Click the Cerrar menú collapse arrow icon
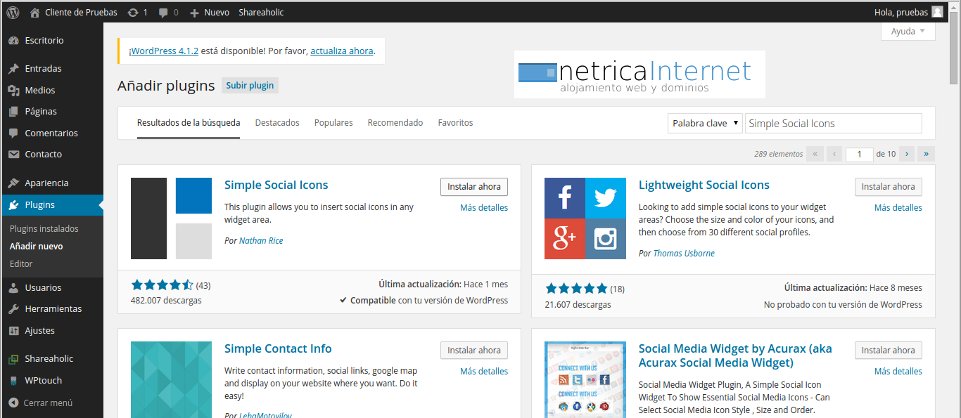This screenshot has width=961, height=418. (13, 403)
